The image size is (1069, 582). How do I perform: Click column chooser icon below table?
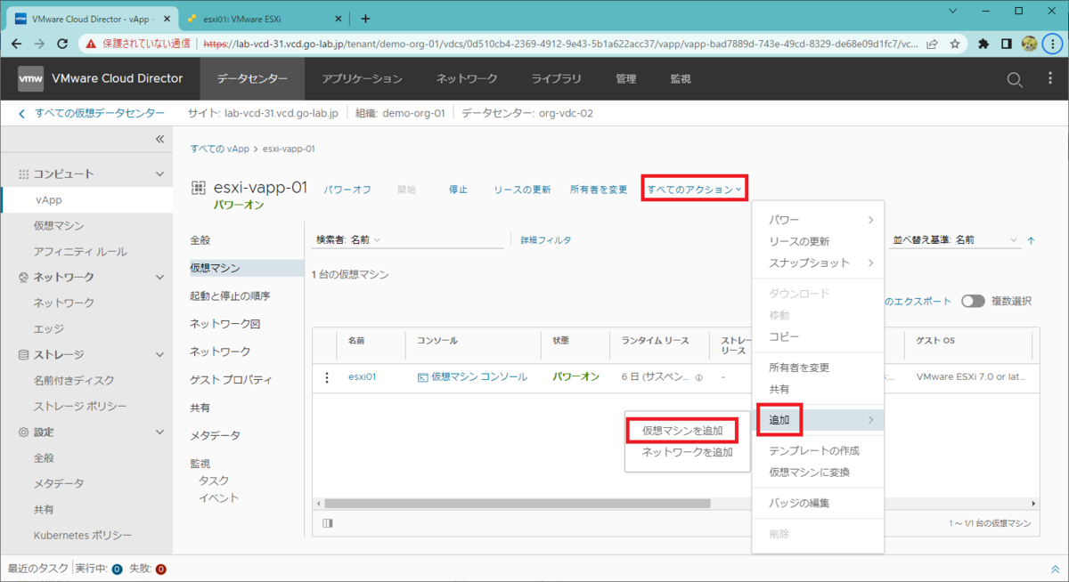point(327,523)
